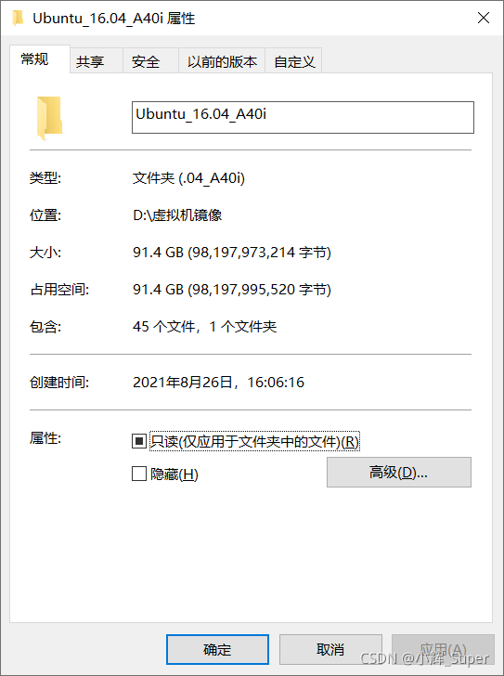Select the location text D:\虚拟机镜像

click(x=177, y=214)
